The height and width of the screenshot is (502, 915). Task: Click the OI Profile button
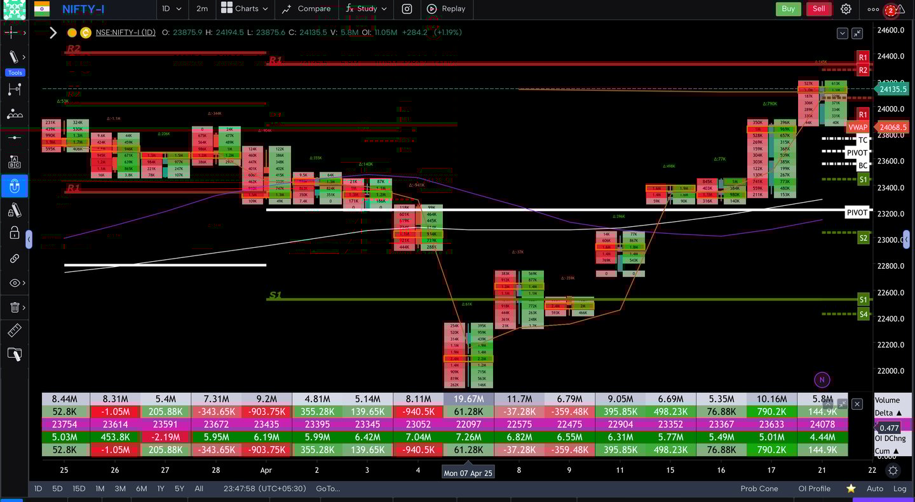pos(815,489)
